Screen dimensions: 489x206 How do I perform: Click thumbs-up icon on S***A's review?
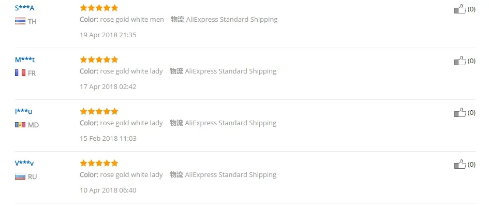460,9
